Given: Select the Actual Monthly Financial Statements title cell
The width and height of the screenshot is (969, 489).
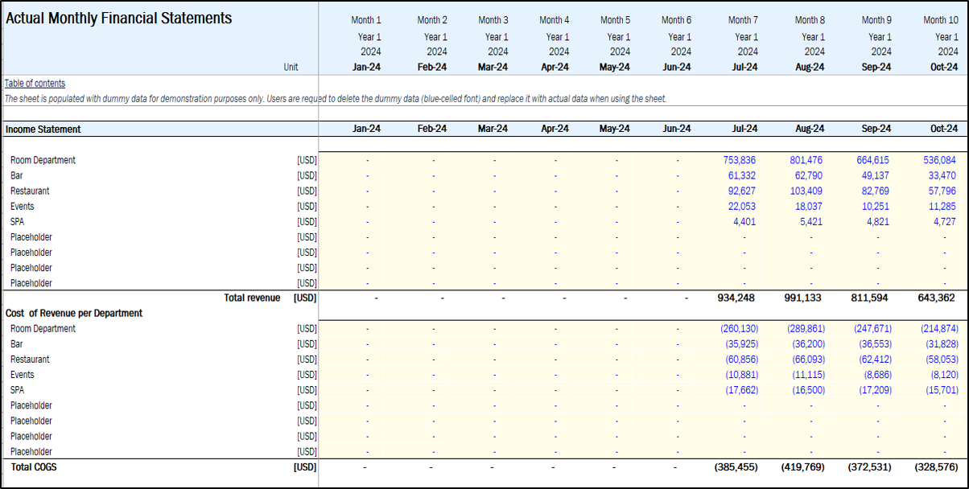Looking at the screenshot, I should pyautogui.click(x=118, y=18).
